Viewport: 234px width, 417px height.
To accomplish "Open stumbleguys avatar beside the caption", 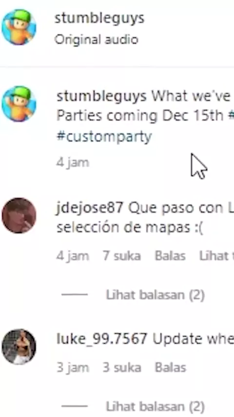I will [x=19, y=104].
